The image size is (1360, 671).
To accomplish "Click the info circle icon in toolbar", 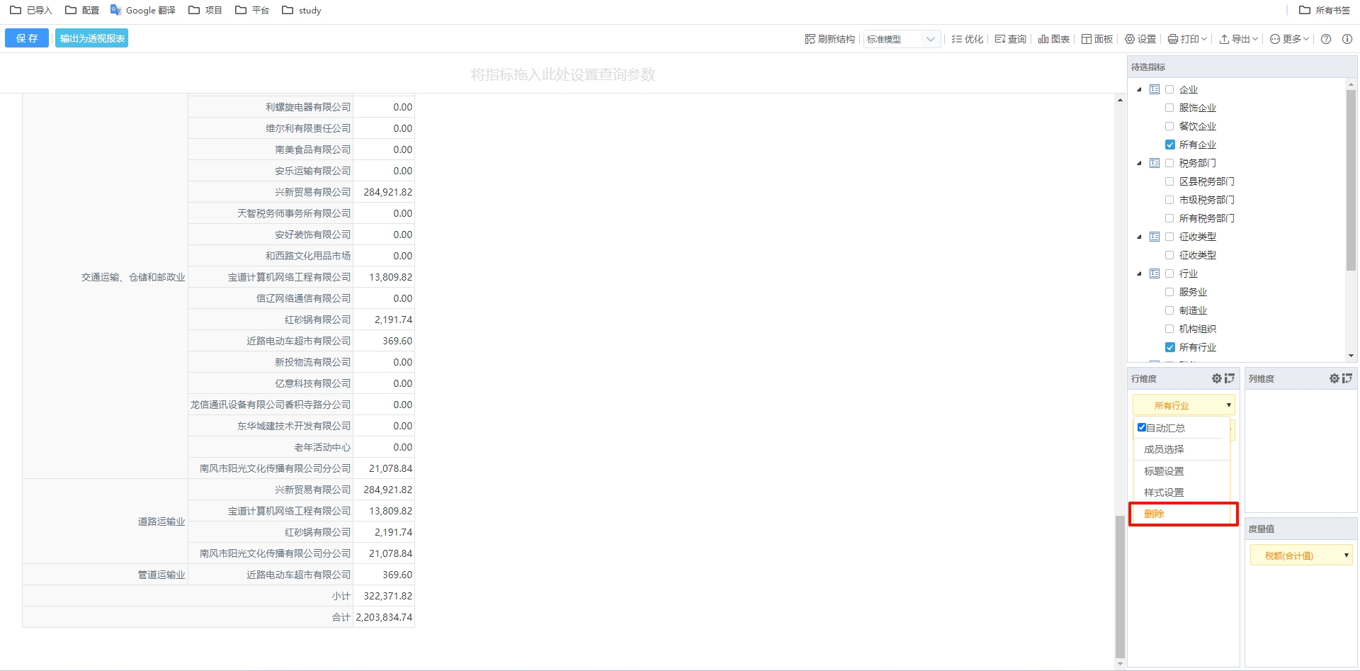I will pos(1347,39).
